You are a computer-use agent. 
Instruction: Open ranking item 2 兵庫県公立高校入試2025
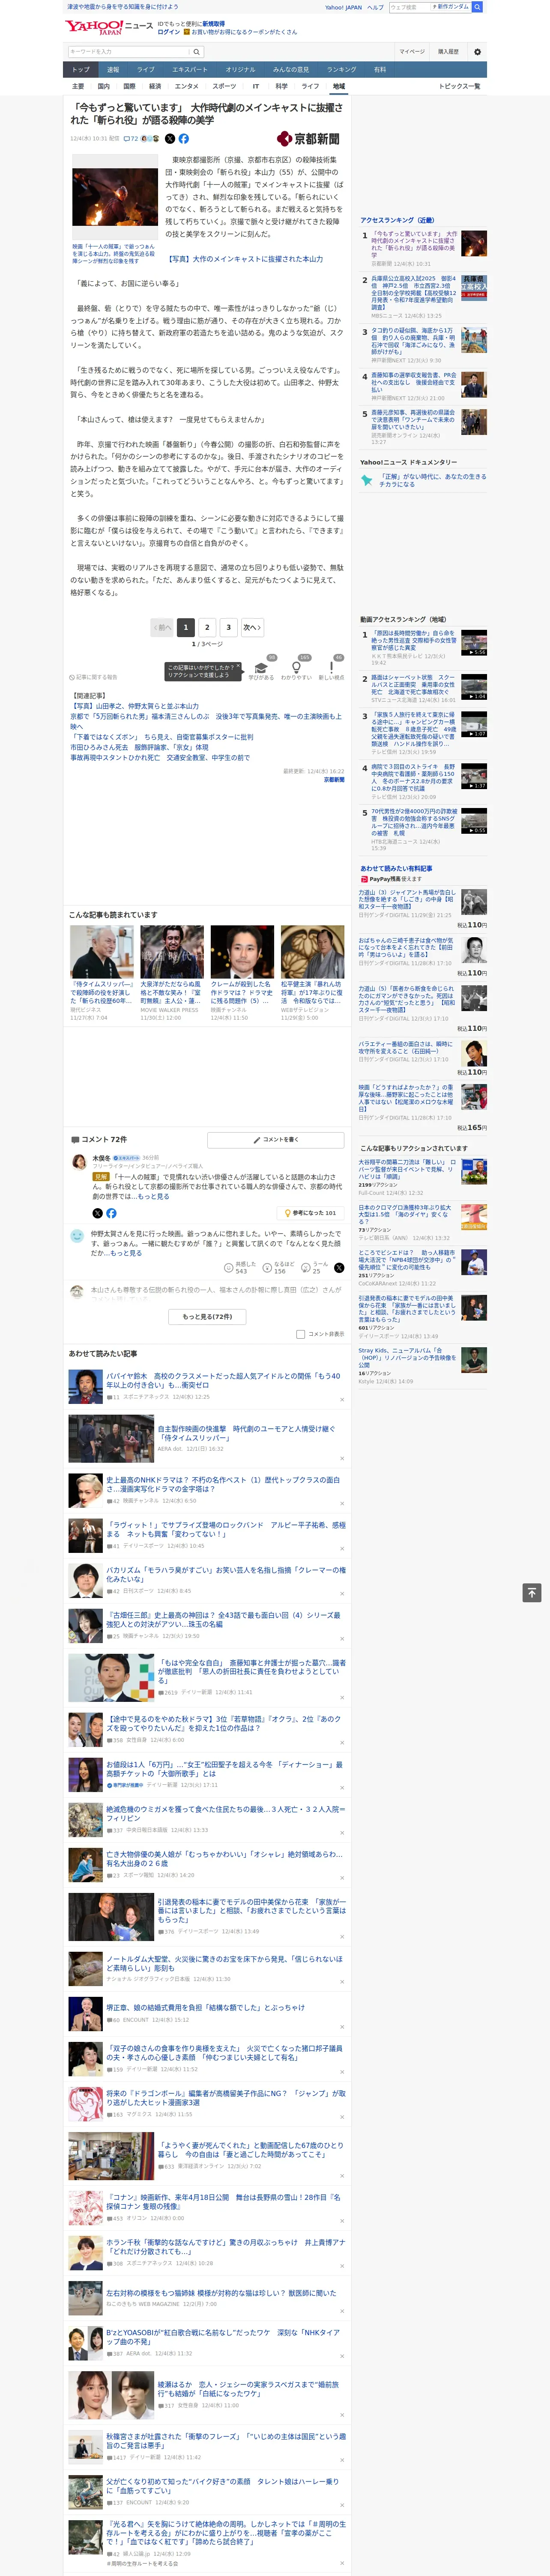coord(413,293)
